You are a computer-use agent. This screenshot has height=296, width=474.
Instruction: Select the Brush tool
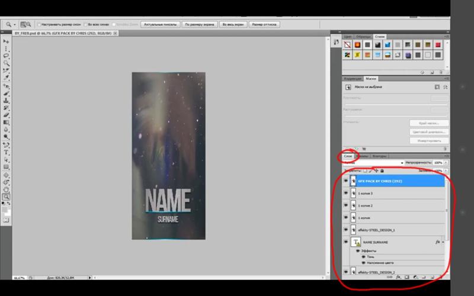(6, 94)
